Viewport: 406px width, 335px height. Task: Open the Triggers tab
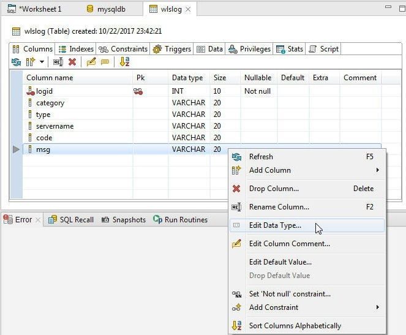tap(171, 49)
